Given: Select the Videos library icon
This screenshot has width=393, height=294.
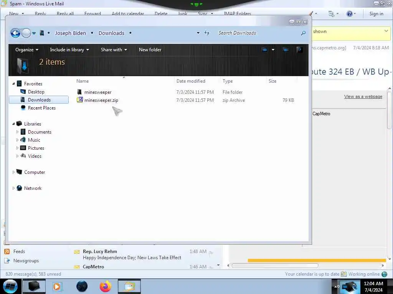Looking at the screenshot, I should pyautogui.click(x=23, y=156).
